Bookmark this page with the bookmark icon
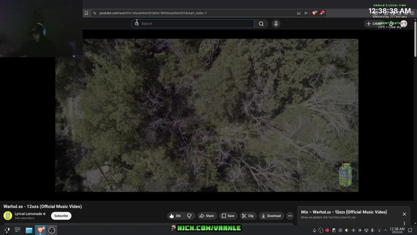Image resolution: width=417 pixels, height=235 pixels. [x=86, y=13]
